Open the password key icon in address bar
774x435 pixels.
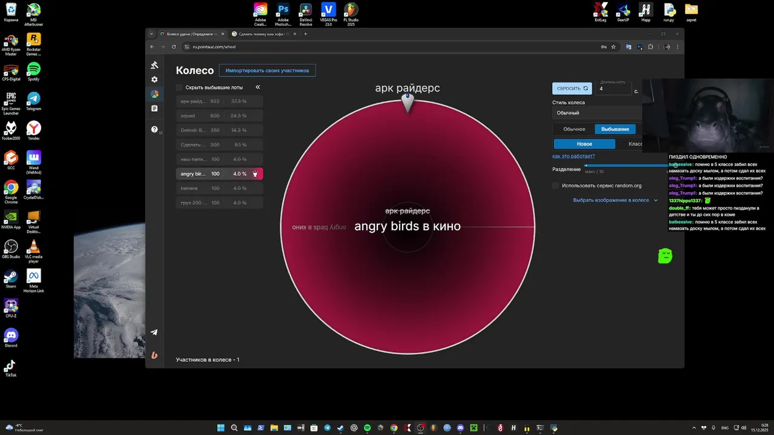(603, 47)
